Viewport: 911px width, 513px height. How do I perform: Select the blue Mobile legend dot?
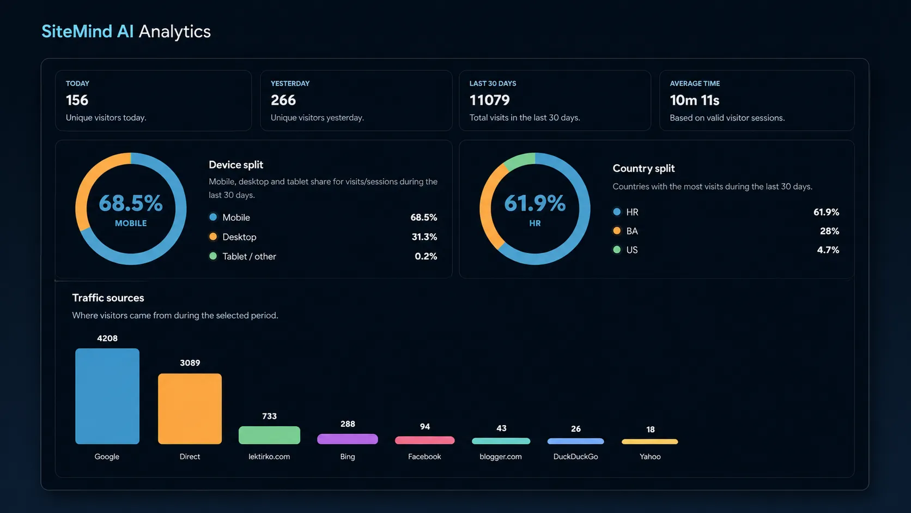click(x=213, y=217)
